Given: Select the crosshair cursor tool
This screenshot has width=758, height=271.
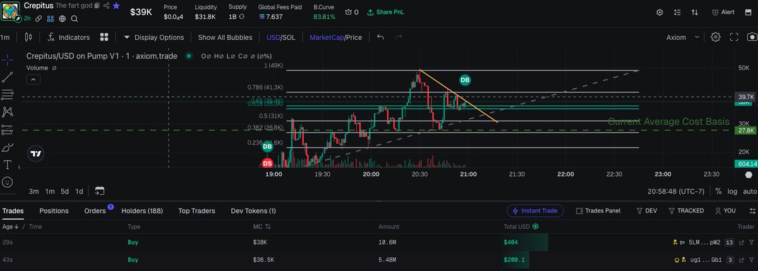Looking at the screenshot, I should pyautogui.click(x=8, y=60).
